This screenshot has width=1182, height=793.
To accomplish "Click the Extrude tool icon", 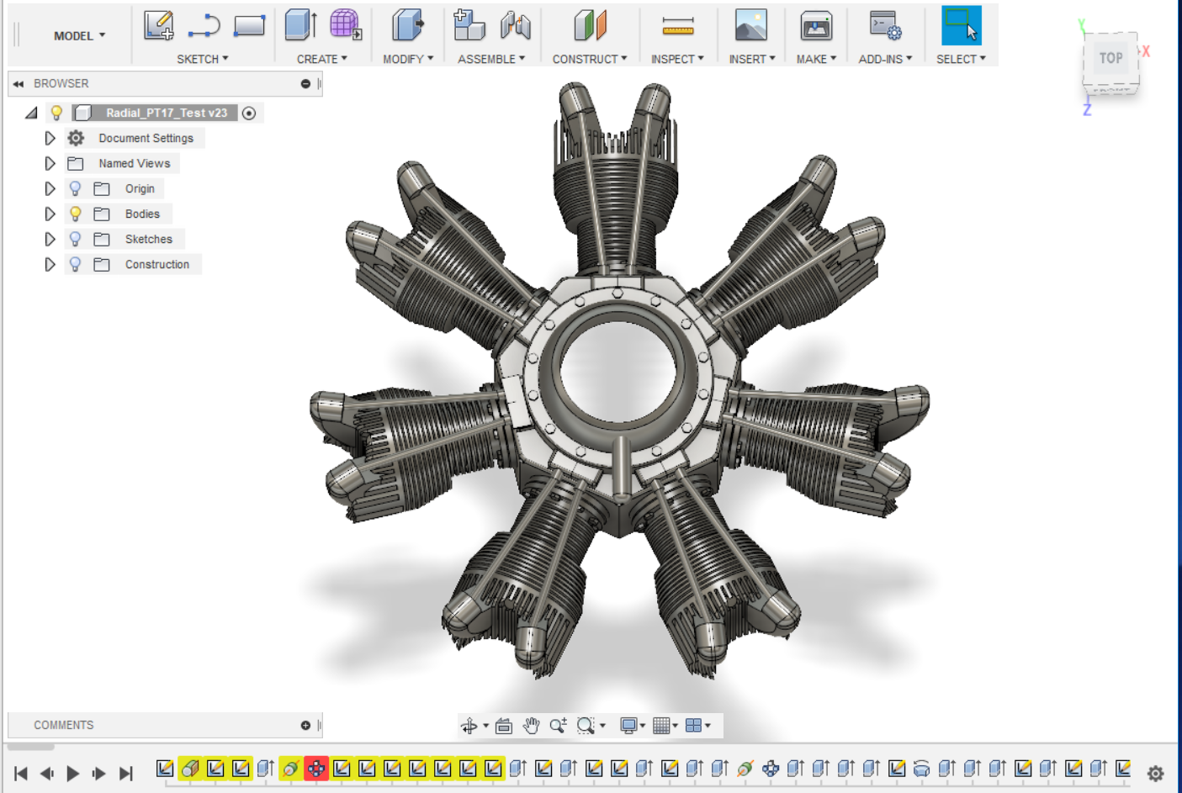I will click(x=300, y=25).
